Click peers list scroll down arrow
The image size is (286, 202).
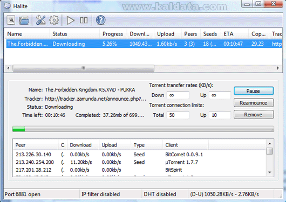pyautogui.click(x=270, y=172)
